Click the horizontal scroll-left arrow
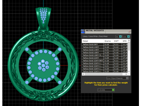The width and height of the screenshot is (141, 106). [83, 74]
